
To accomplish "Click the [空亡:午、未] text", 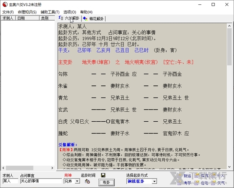I will click(178, 62).
